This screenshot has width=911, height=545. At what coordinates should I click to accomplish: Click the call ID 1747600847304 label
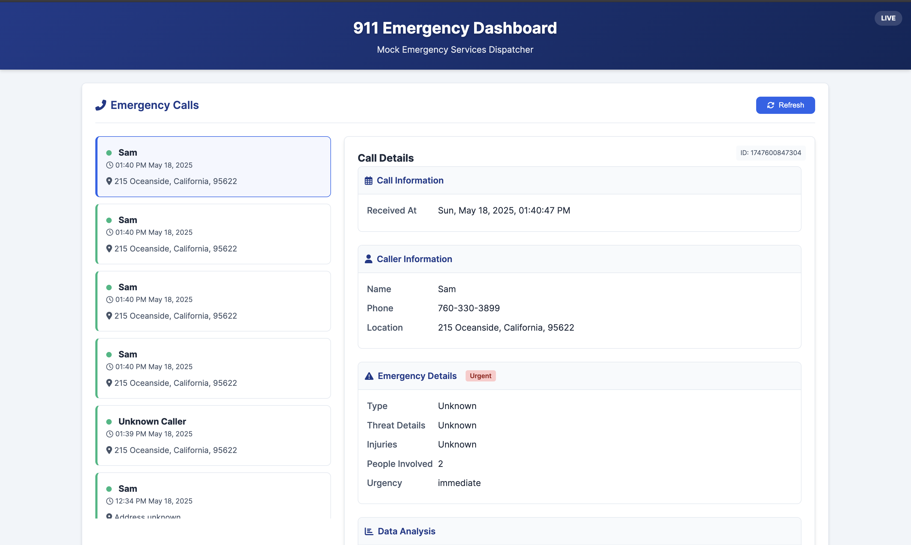[770, 153]
